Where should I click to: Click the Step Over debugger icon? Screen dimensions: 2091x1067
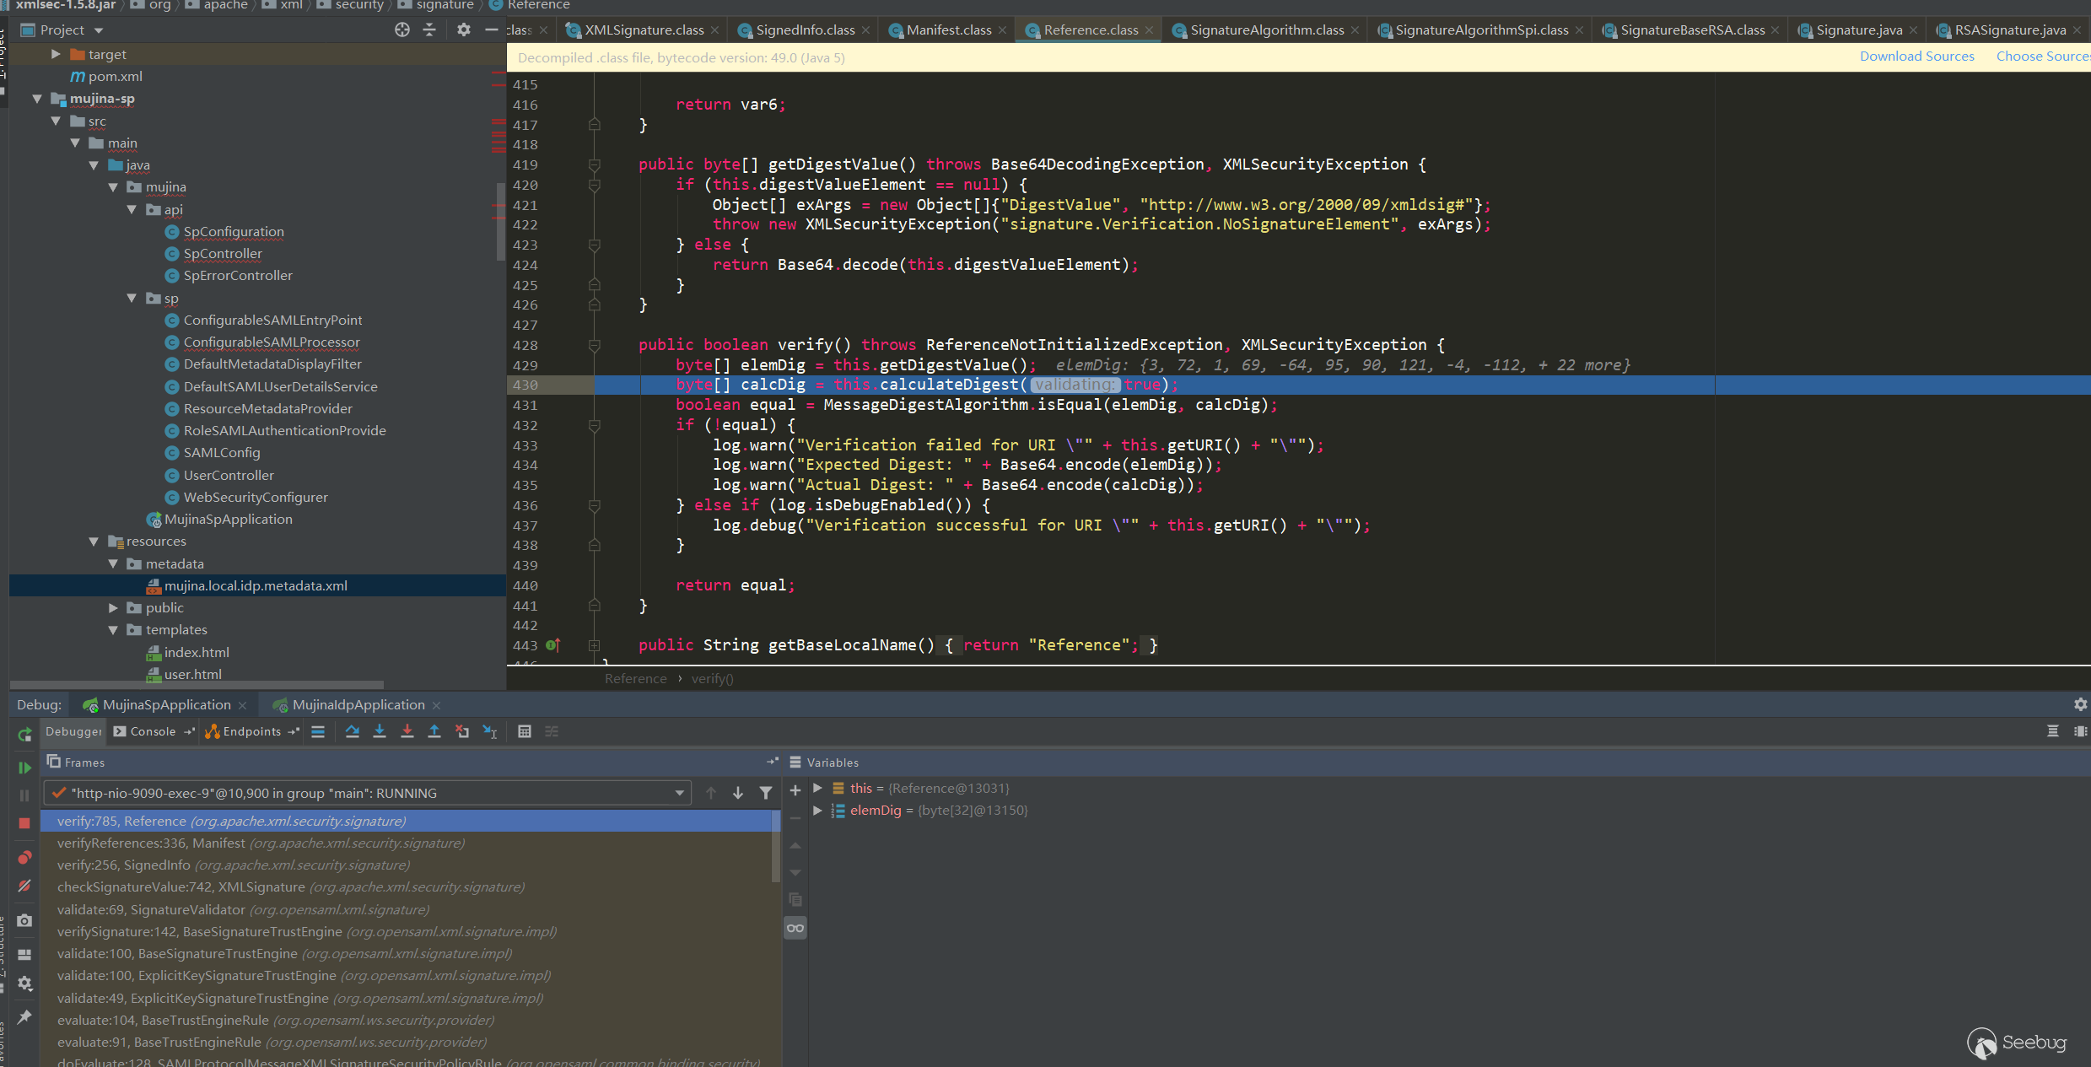[353, 731]
